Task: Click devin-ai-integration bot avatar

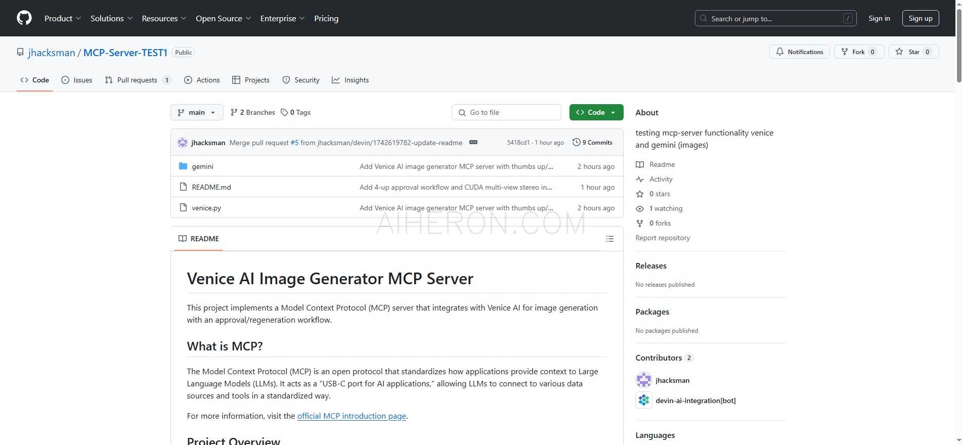Action: (644, 400)
